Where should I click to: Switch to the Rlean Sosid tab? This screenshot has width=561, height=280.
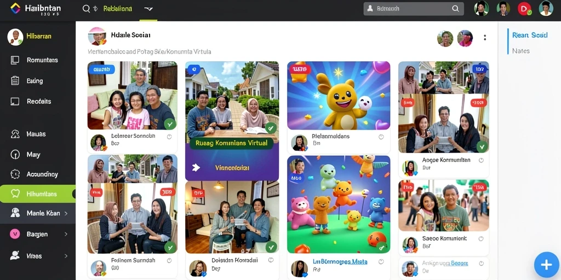530,35
